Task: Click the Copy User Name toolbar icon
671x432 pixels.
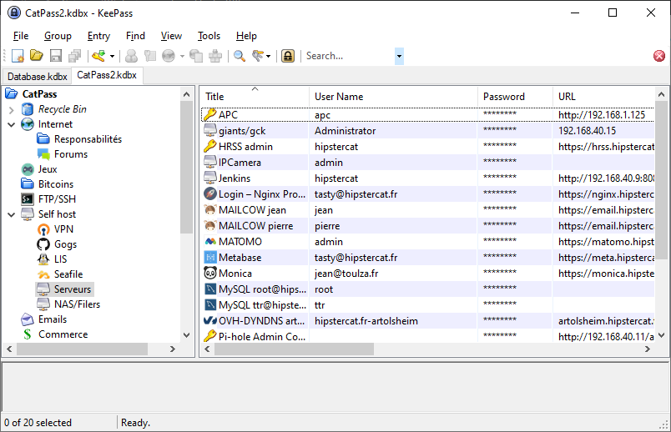Action: [x=131, y=56]
